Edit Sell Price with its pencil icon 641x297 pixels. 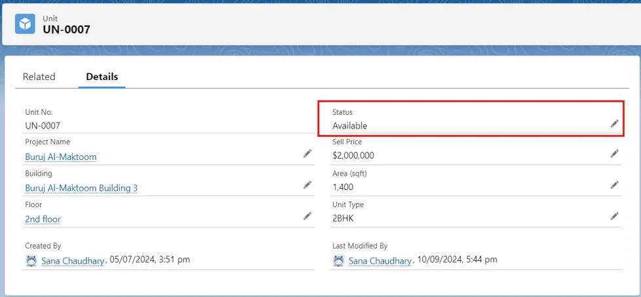point(614,153)
